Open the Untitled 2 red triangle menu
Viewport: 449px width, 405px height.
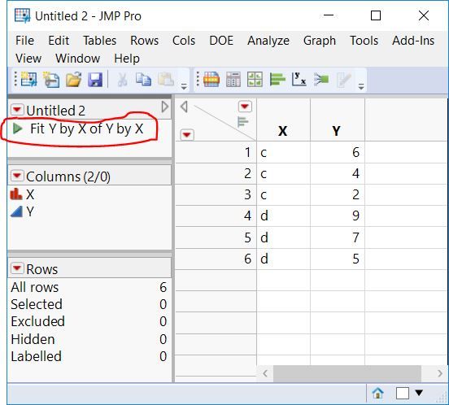[x=17, y=110]
